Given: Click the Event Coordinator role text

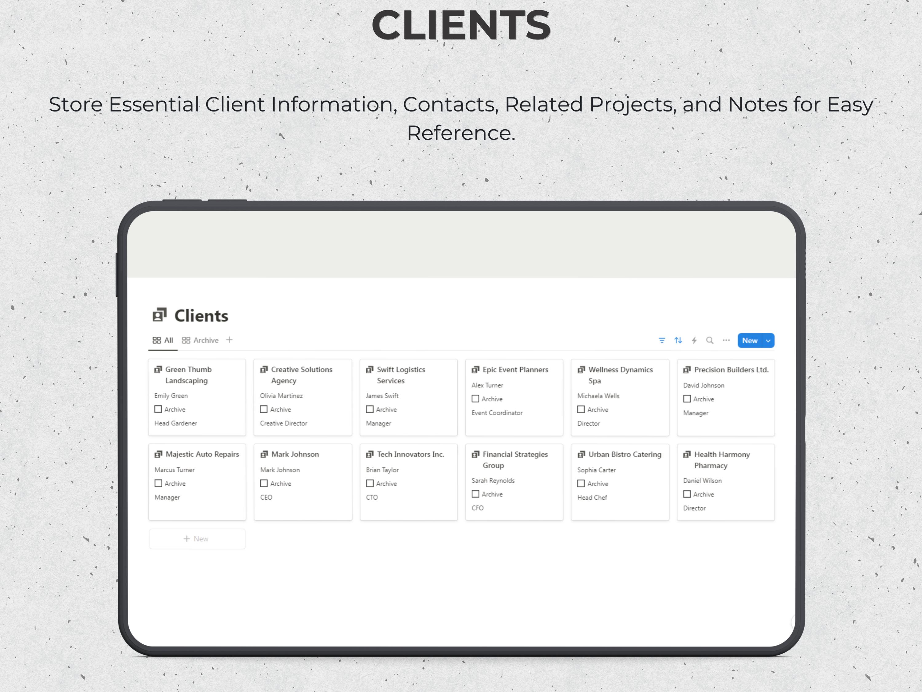Looking at the screenshot, I should pyautogui.click(x=497, y=412).
